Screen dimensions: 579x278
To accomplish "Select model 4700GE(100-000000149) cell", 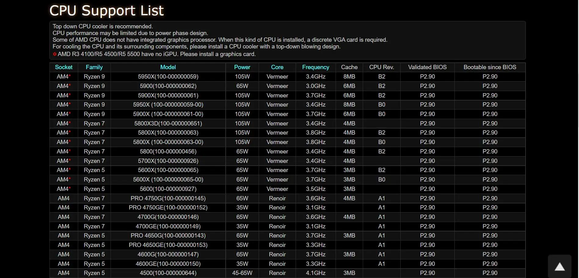I will click(x=168, y=227).
